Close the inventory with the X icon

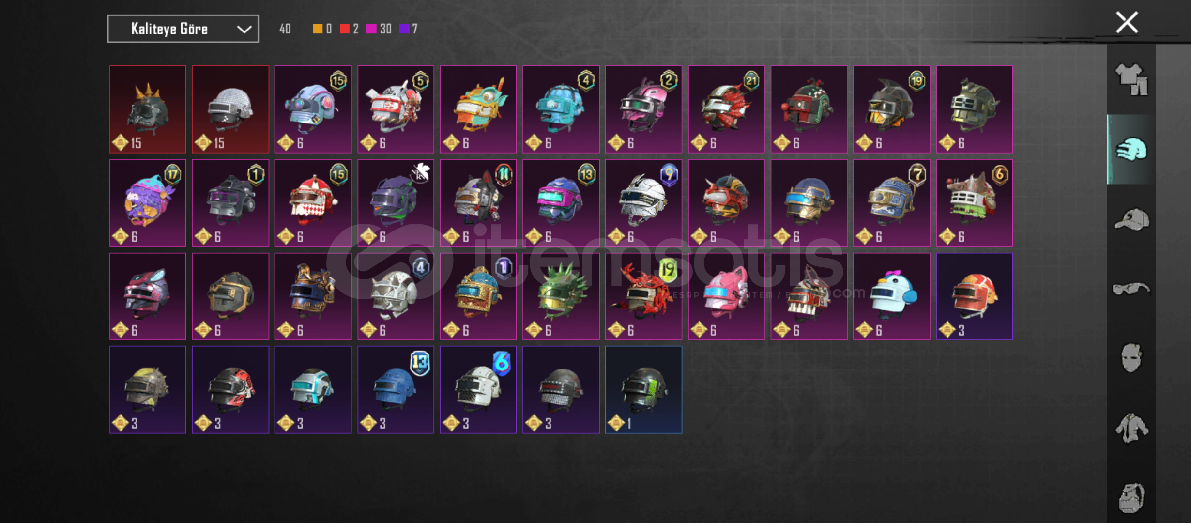point(1127,22)
